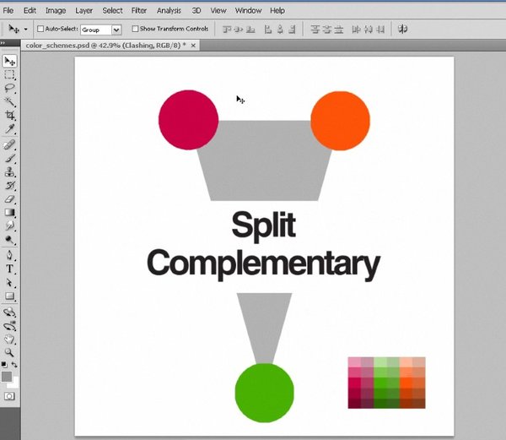Click Align Right Edges icon
Viewport: 506px width, 440px height.
pos(292,30)
